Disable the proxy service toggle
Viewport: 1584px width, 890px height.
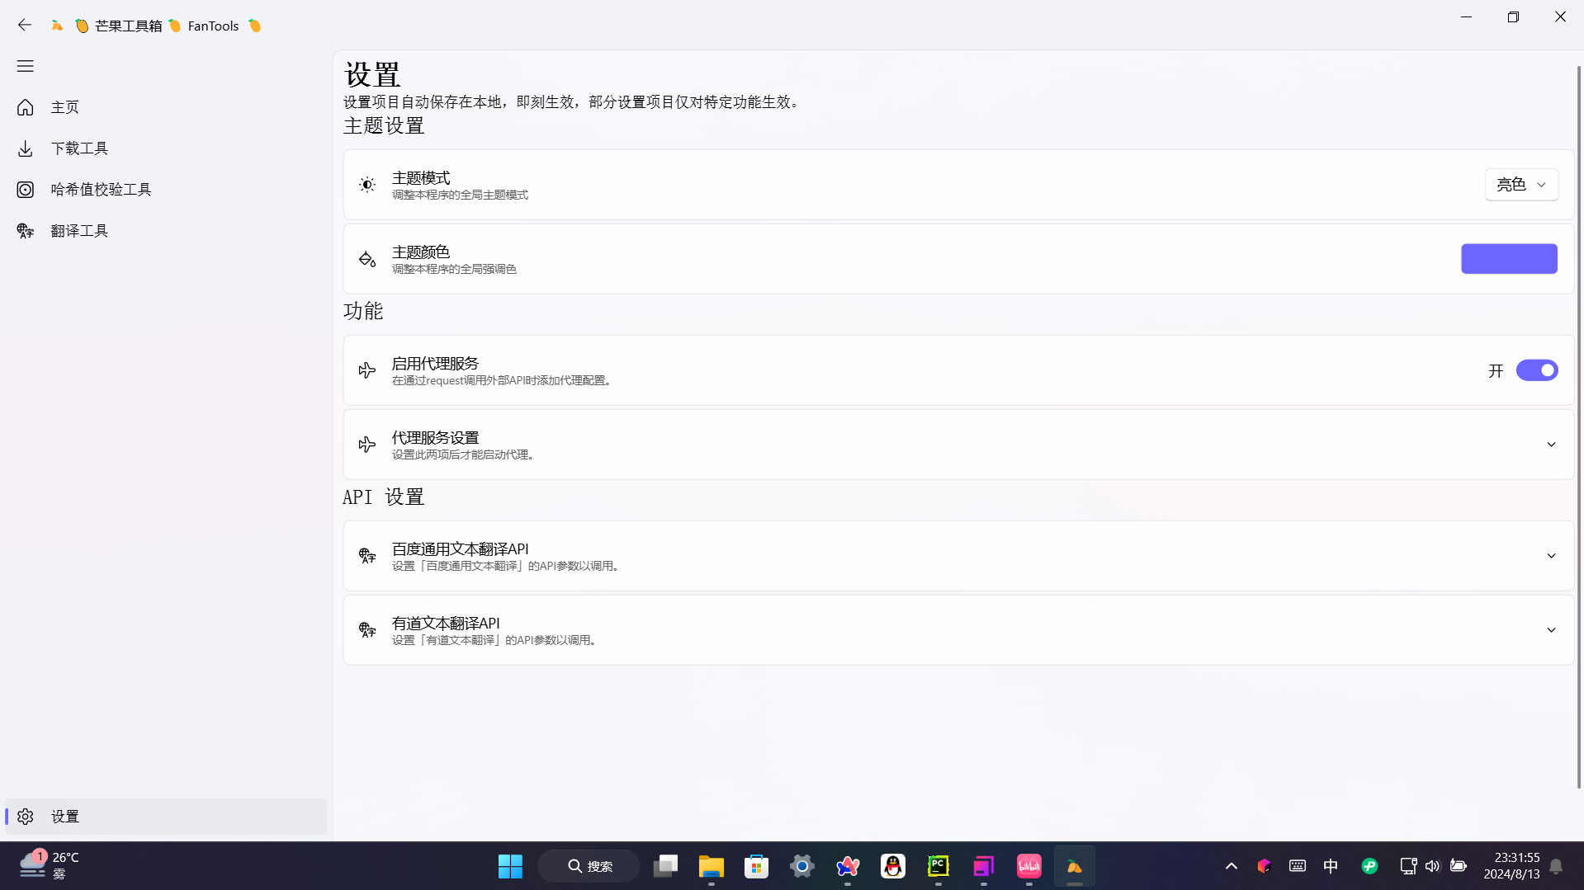click(x=1536, y=370)
